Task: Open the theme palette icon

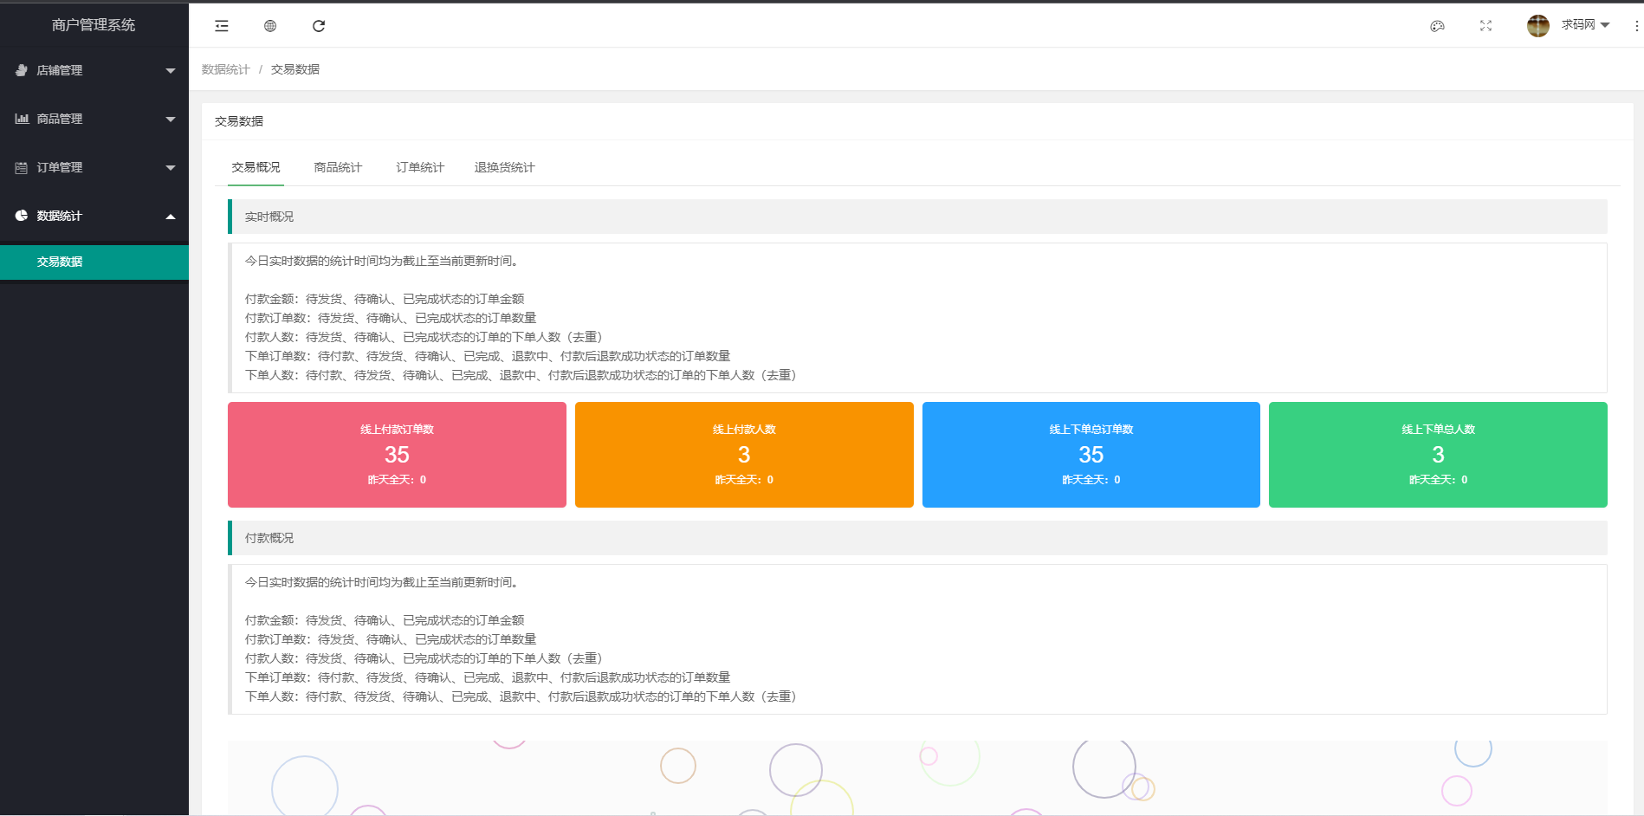Action: (1437, 26)
